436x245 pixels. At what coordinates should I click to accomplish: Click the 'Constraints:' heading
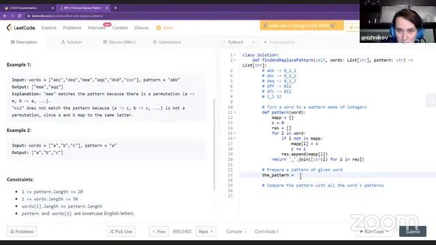point(20,180)
